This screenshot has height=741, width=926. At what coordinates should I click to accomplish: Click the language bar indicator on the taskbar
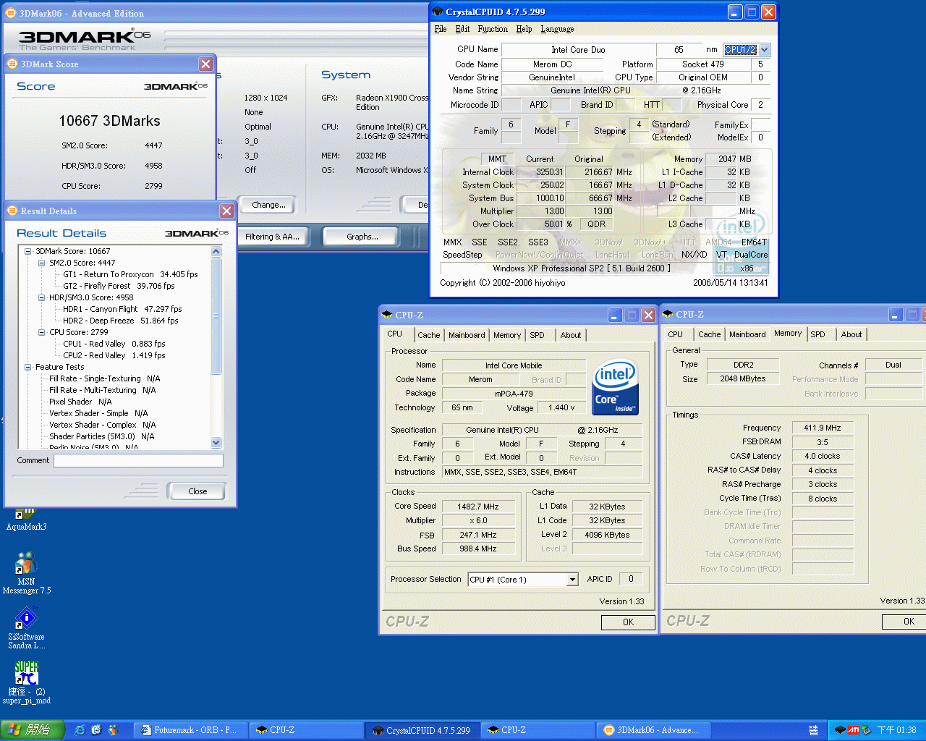click(x=813, y=730)
